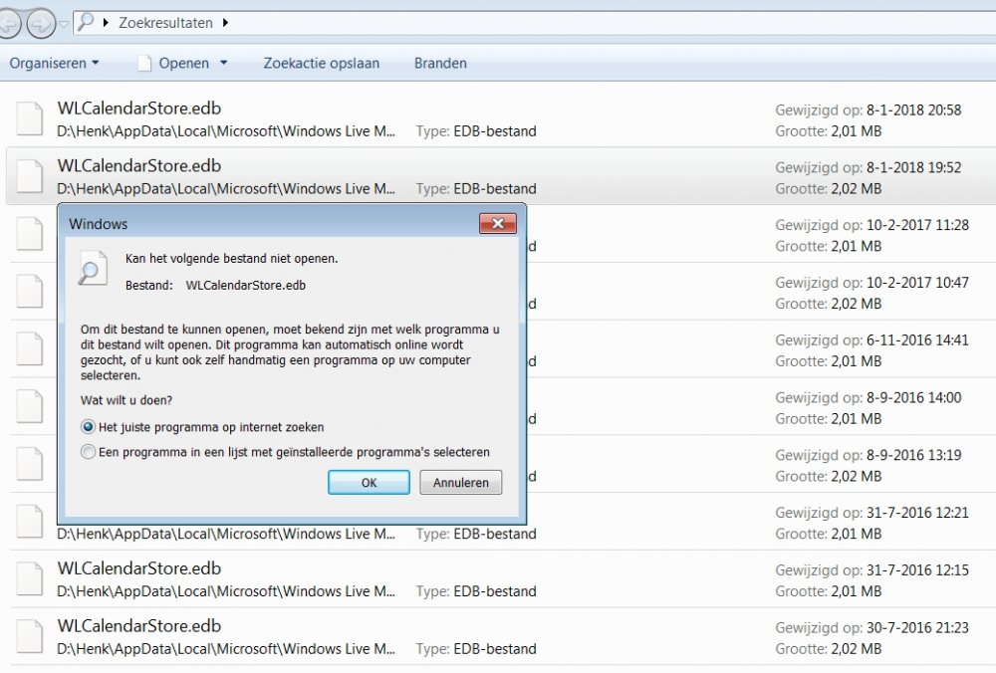Click 'Grootte: 2,02 MB' of result modified 30-7-2016 21:23
Viewport: 996px width, 673px height.
829,649
